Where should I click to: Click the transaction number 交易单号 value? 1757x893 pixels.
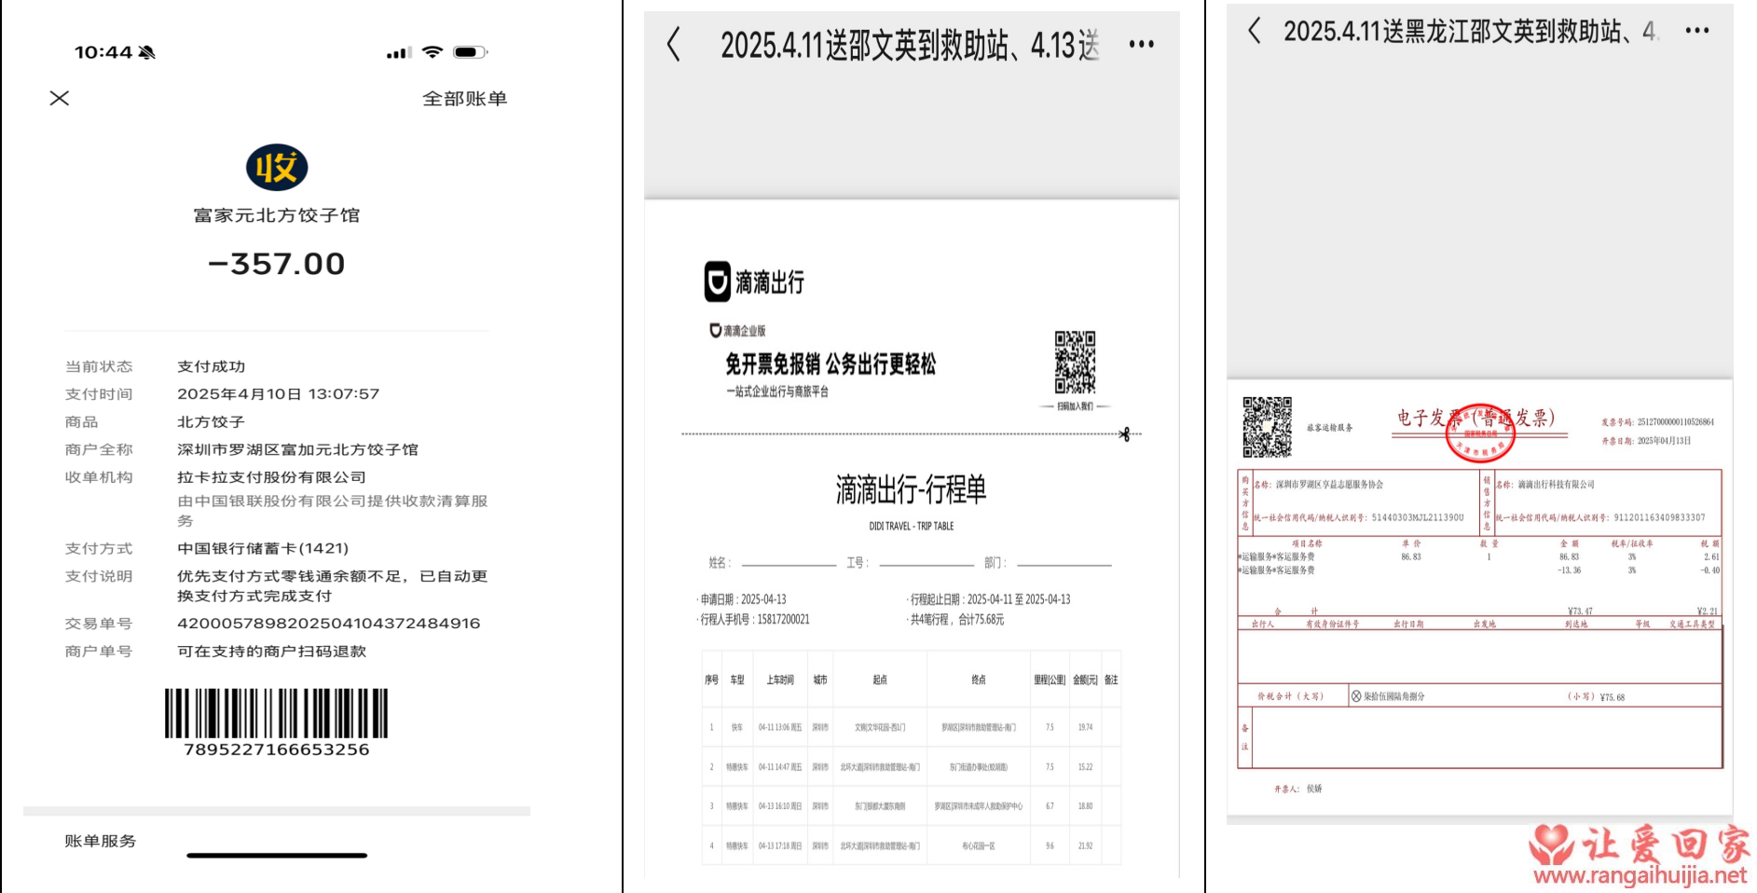pyautogui.click(x=328, y=624)
